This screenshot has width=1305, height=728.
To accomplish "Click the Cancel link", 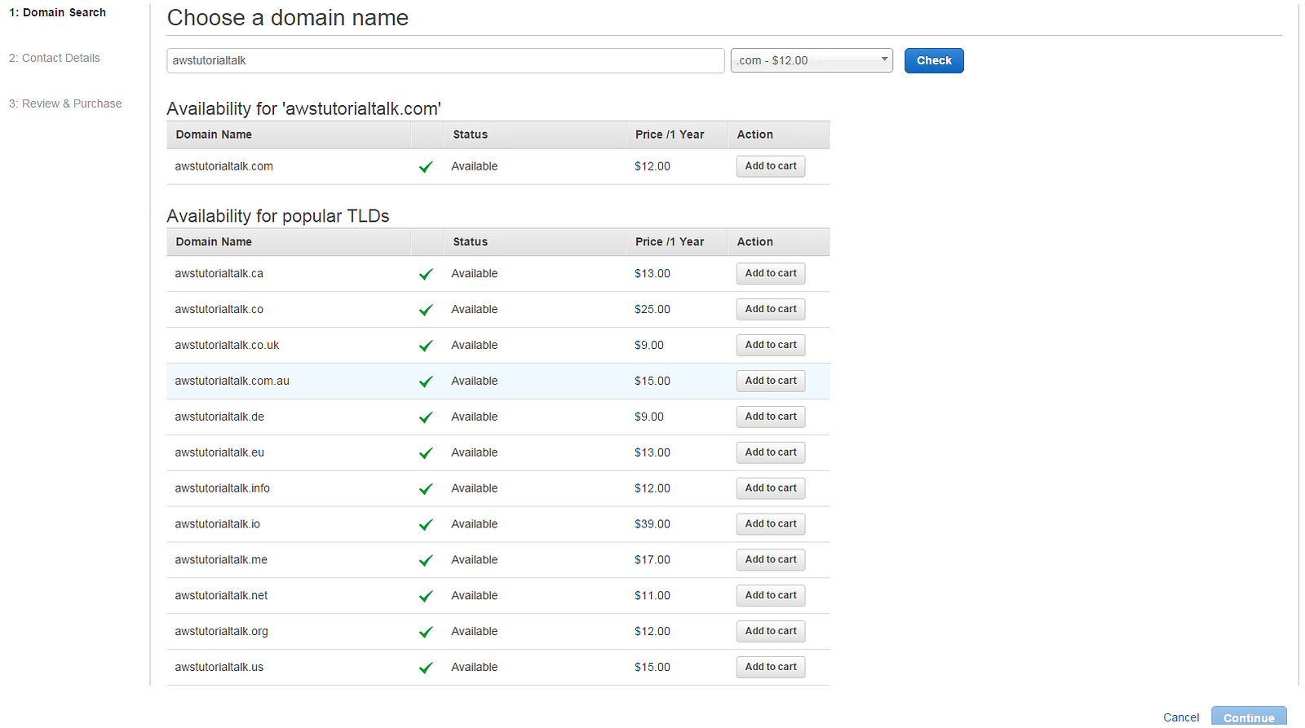I will click(1181, 717).
